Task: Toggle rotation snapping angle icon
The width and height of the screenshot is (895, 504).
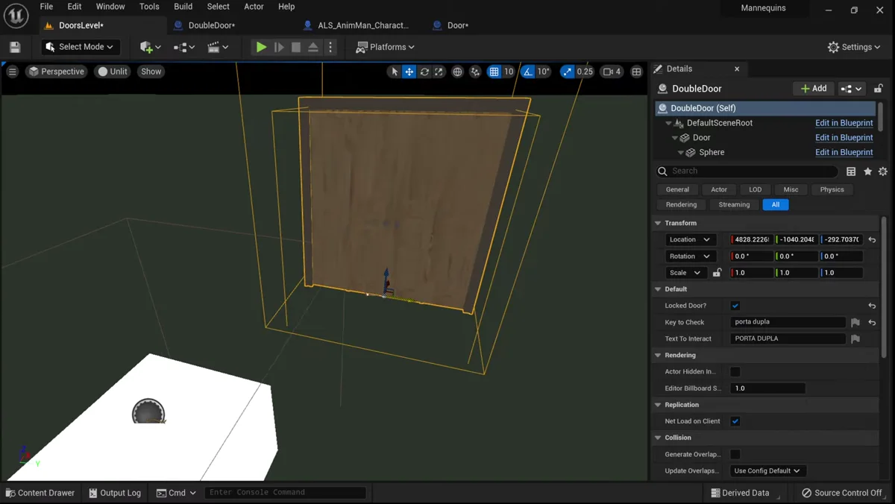Action: (x=528, y=72)
